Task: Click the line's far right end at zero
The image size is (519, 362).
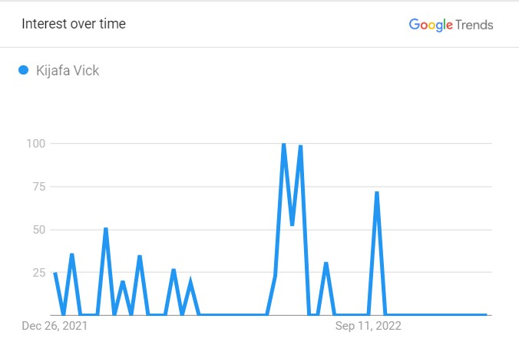Action: click(485, 314)
